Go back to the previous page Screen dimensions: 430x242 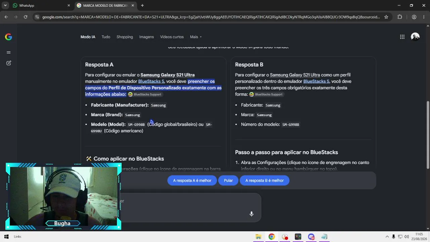6,17
